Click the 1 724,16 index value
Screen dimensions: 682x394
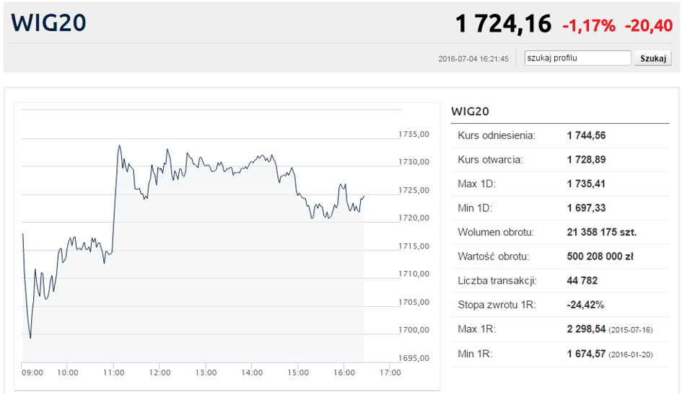pyautogui.click(x=503, y=24)
